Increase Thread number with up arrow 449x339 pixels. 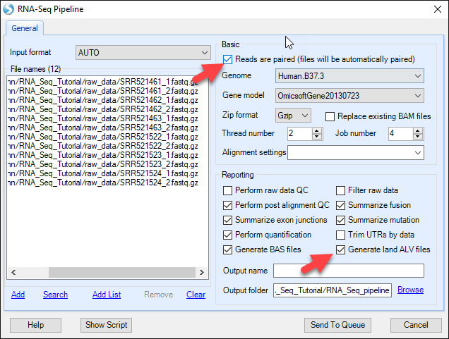pyautogui.click(x=317, y=131)
